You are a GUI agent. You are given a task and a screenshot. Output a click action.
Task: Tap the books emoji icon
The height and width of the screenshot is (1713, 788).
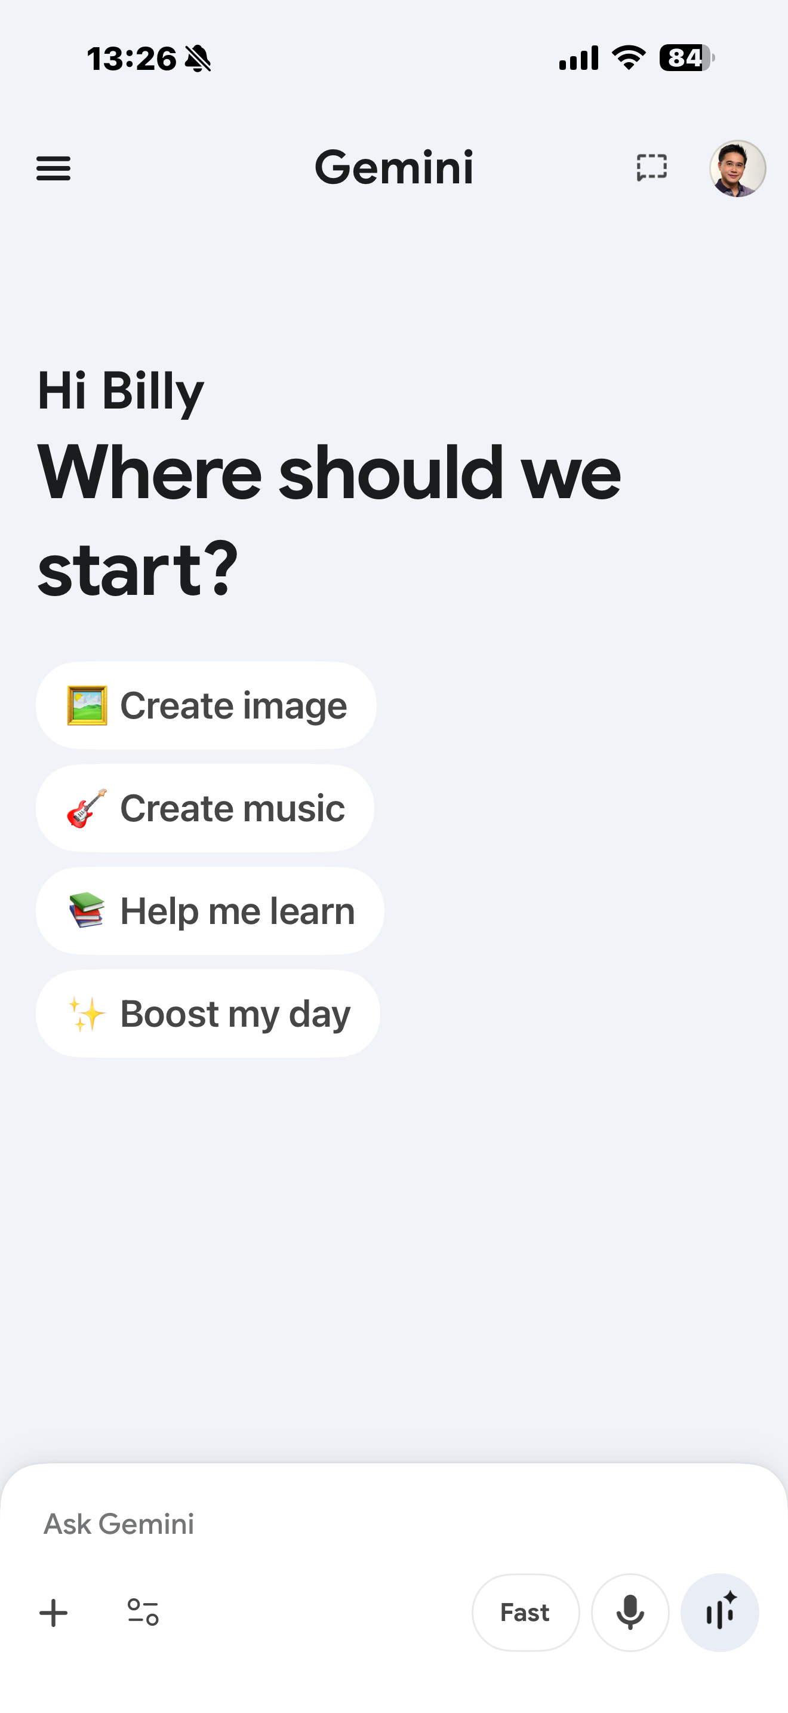tap(87, 910)
